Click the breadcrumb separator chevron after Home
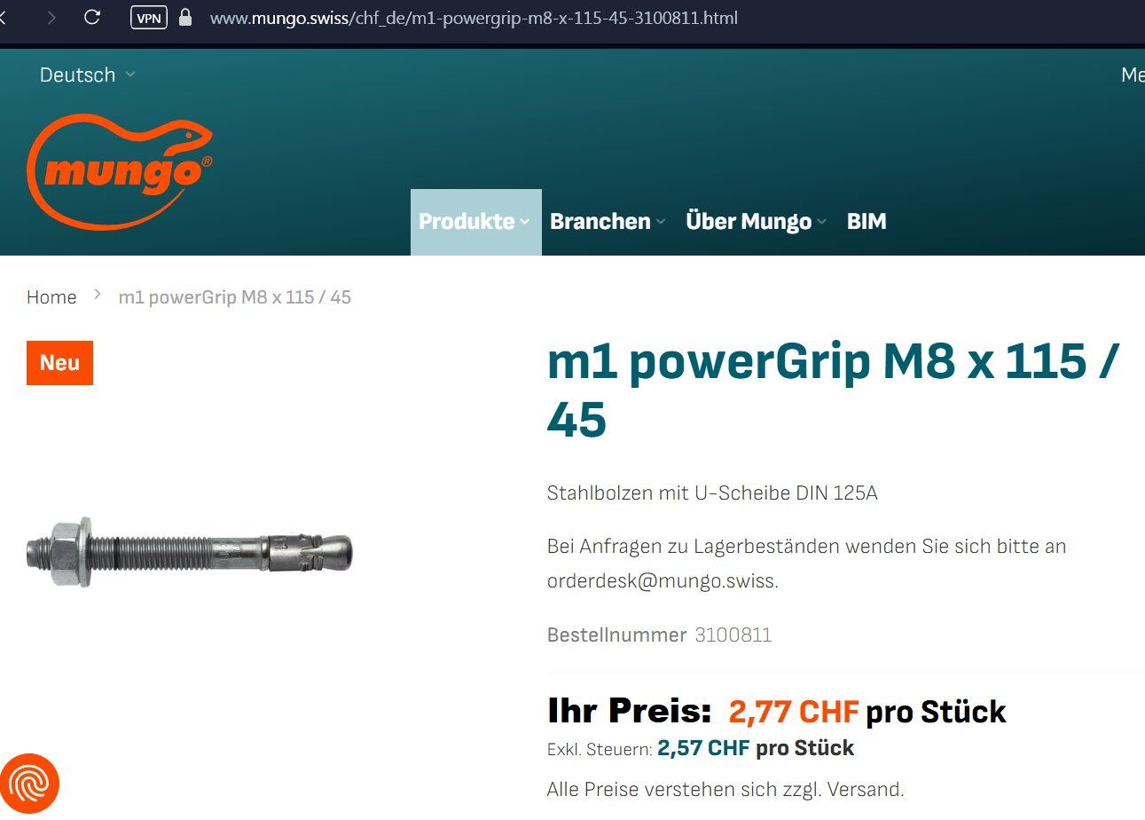 tap(98, 296)
